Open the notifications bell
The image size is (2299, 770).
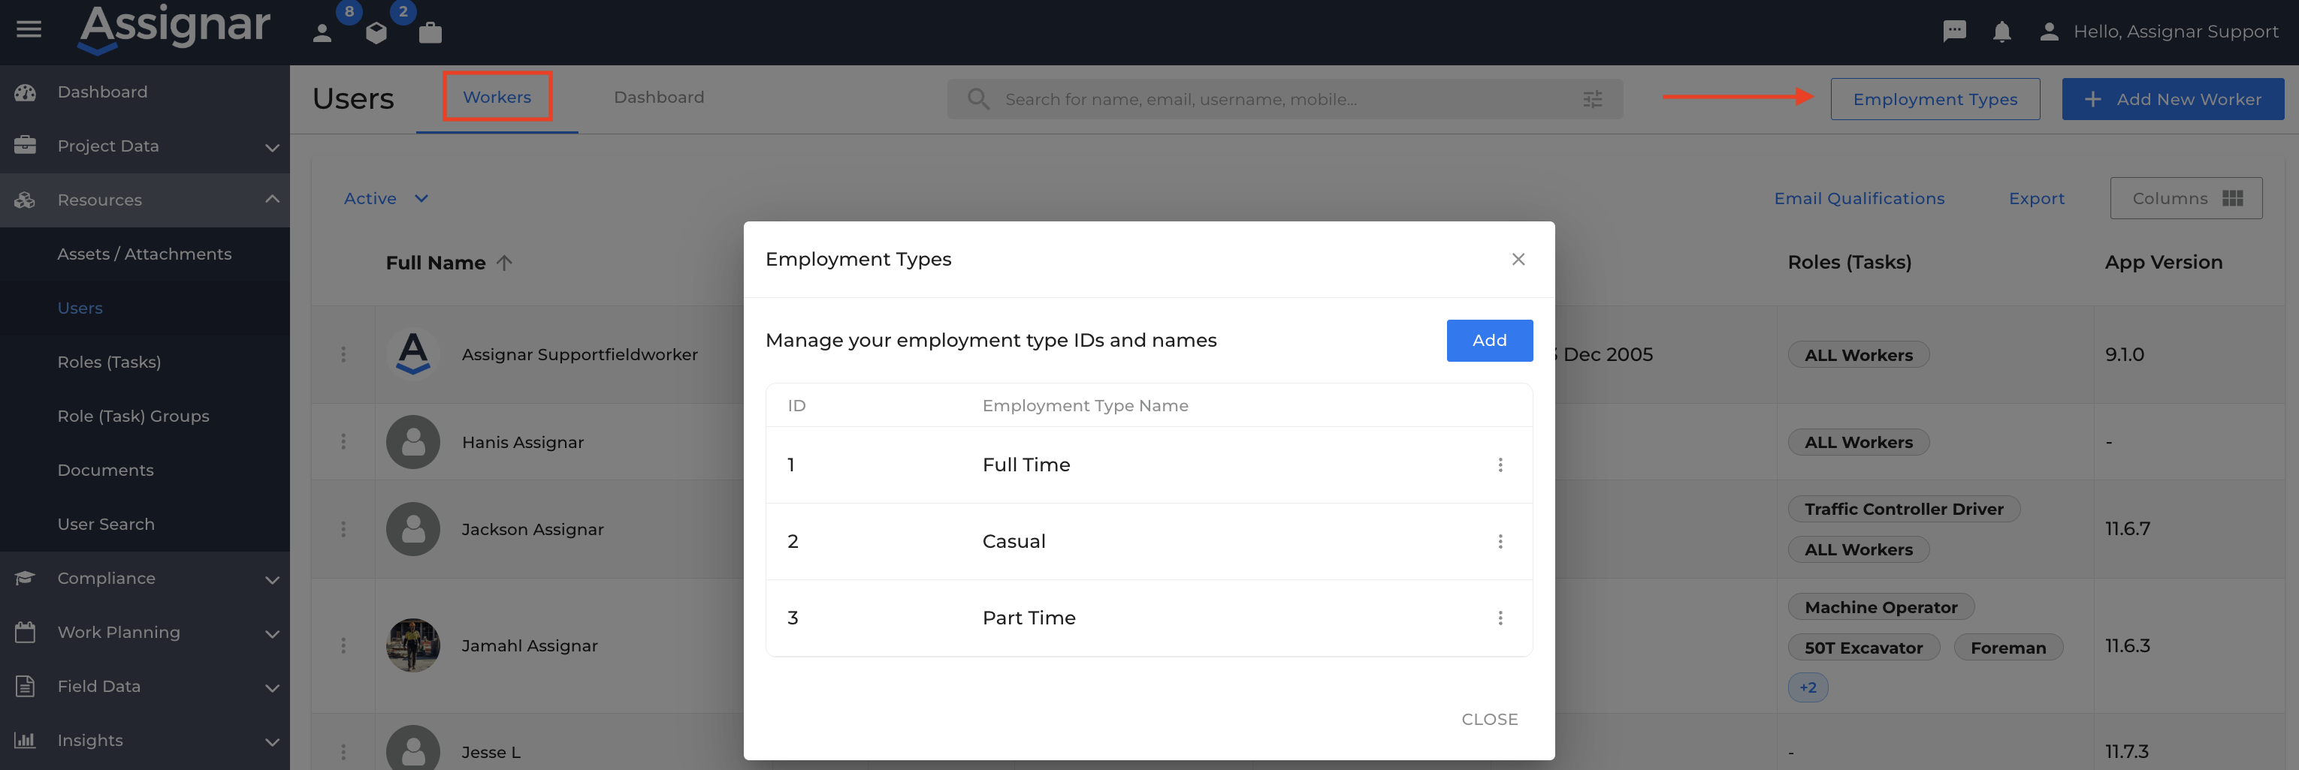point(2001,32)
